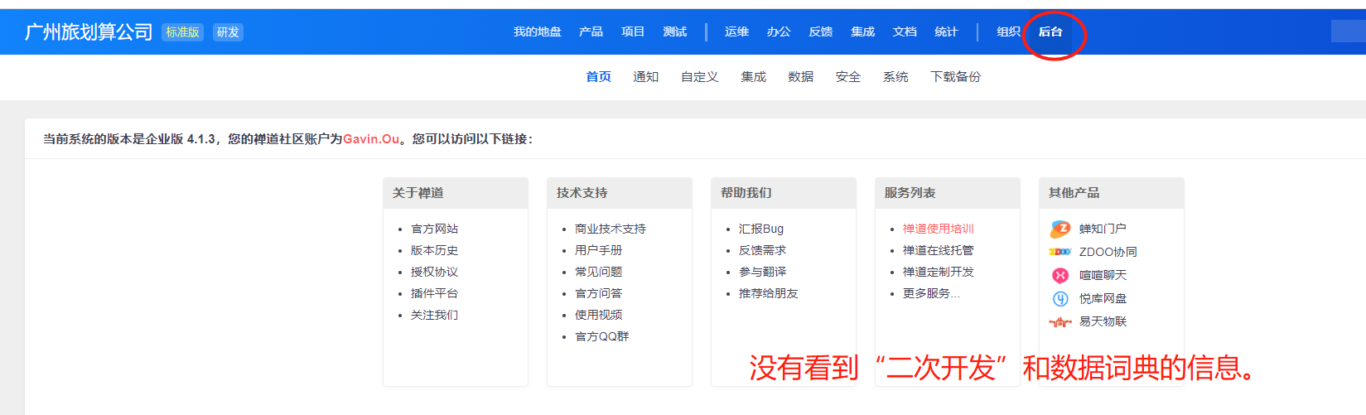Open the 推荐给朋友 link

click(x=769, y=293)
